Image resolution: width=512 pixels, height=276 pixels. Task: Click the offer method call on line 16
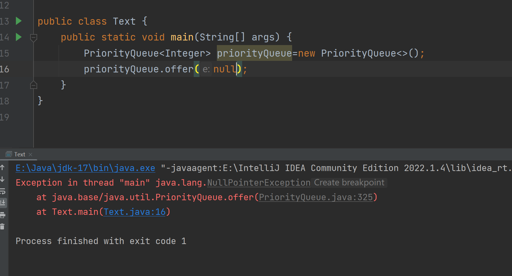[x=179, y=69]
